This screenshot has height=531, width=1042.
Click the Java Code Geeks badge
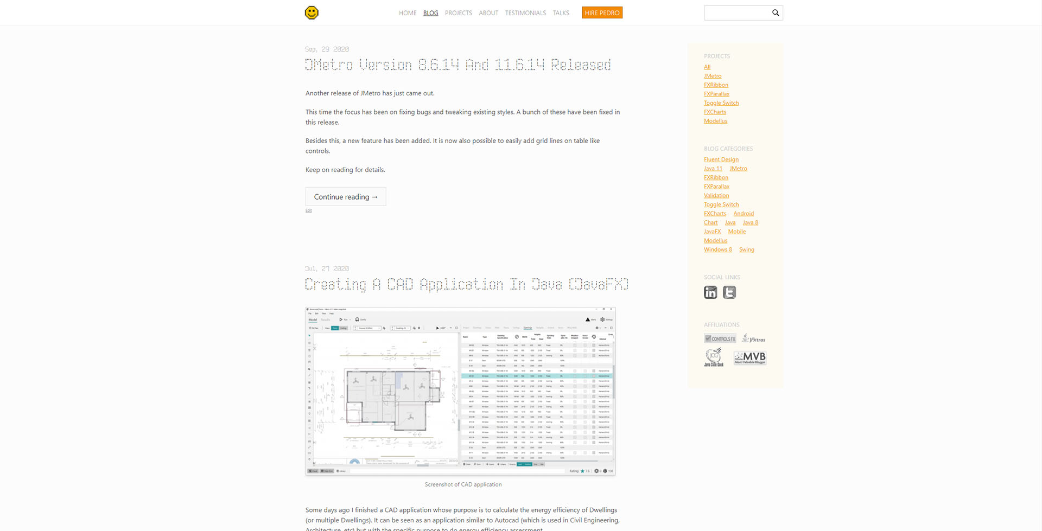click(714, 357)
